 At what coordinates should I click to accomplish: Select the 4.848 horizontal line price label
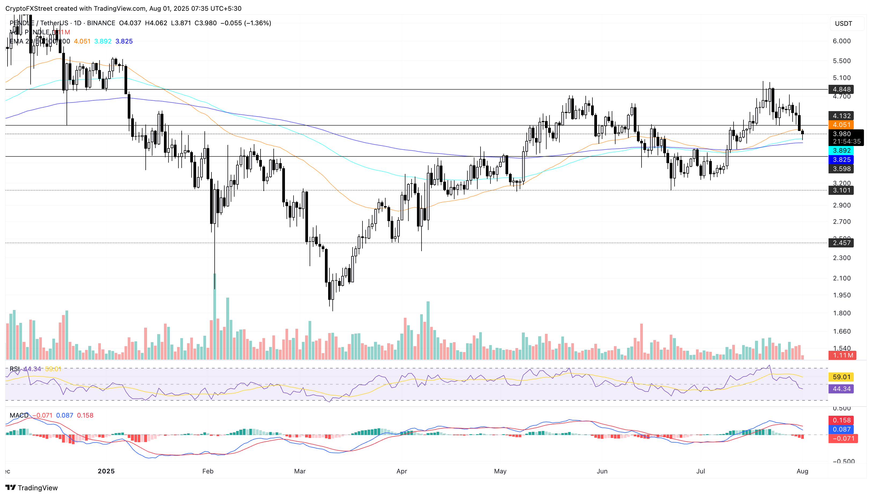pyautogui.click(x=841, y=89)
